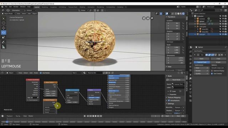
Task: Hide Sphere in viewport via eye icon
Action: (223, 21)
